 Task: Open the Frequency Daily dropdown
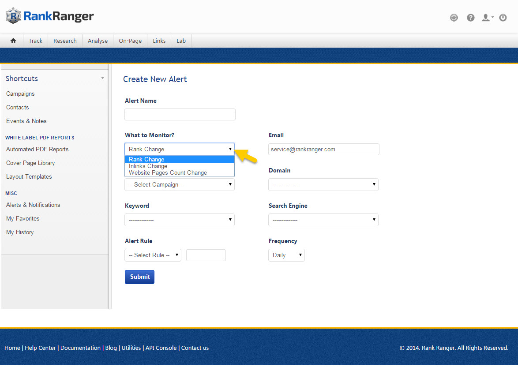pos(286,255)
